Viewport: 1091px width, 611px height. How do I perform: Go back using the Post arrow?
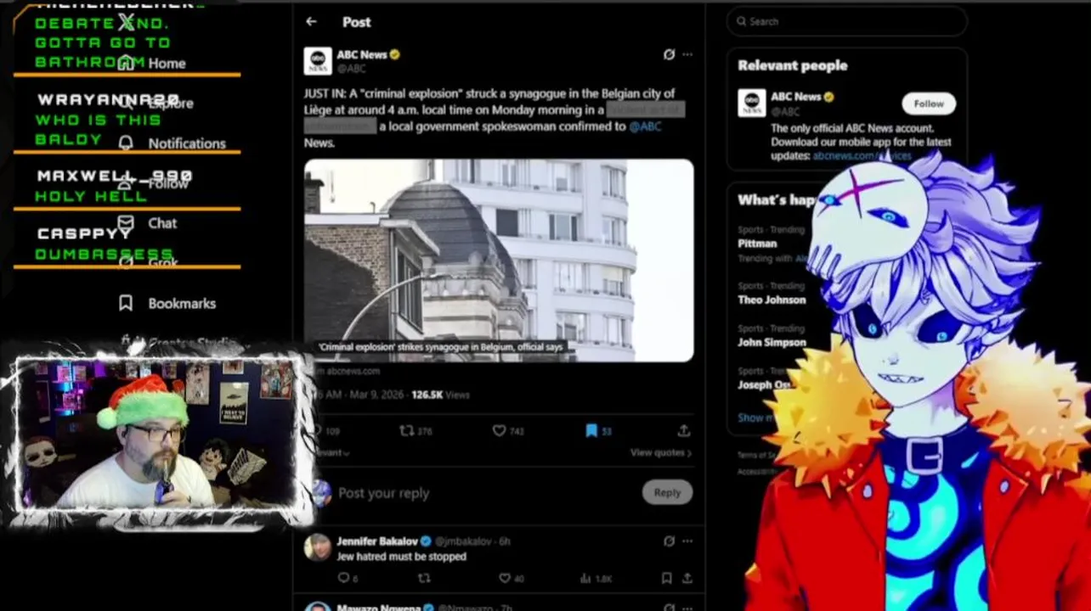point(311,22)
